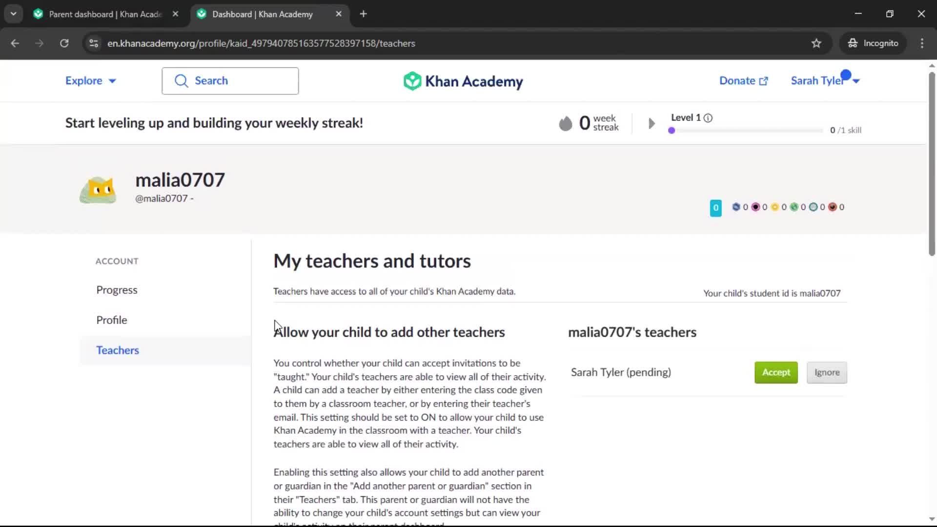The height and width of the screenshot is (527, 937).
Task: Ignore Sarah Tyler's pending request
Action: (x=827, y=373)
